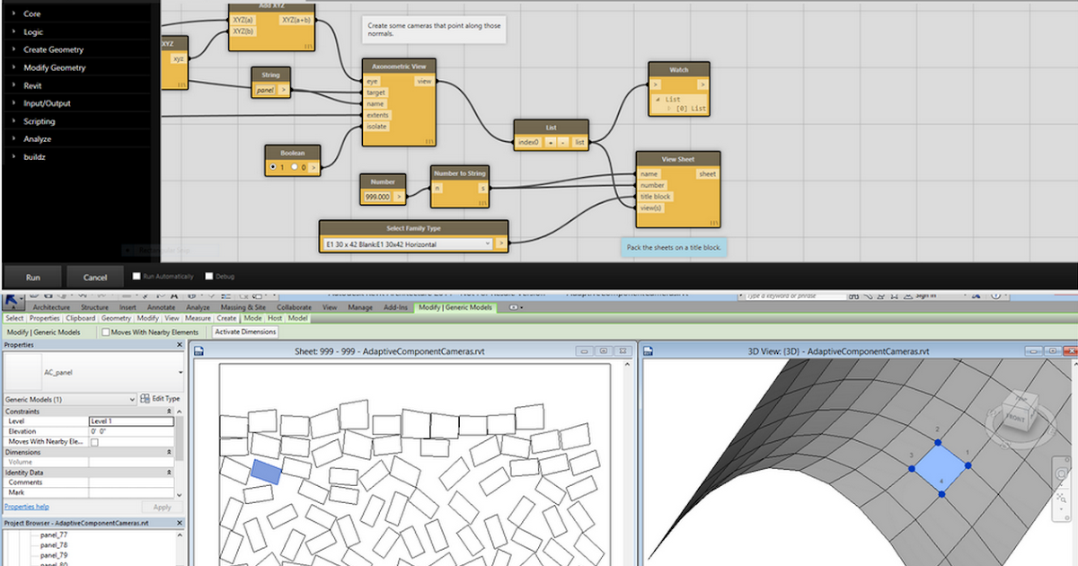1078x566 pixels.
Task: Remove an input with the List node minus icon
Action: pos(561,142)
